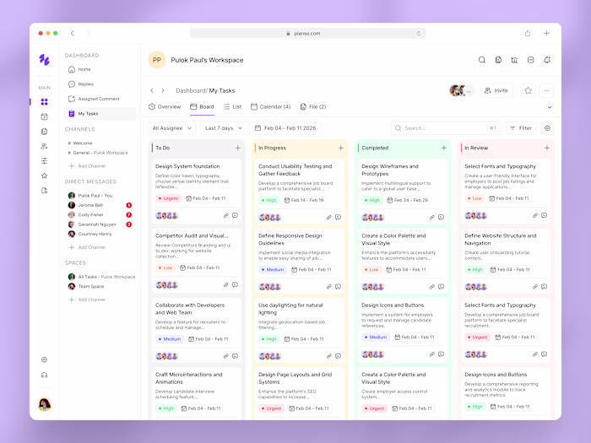Open the chat bubble icon in main rail
The width and height of the screenshot is (591, 443).
pyautogui.click(x=44, y=132)
